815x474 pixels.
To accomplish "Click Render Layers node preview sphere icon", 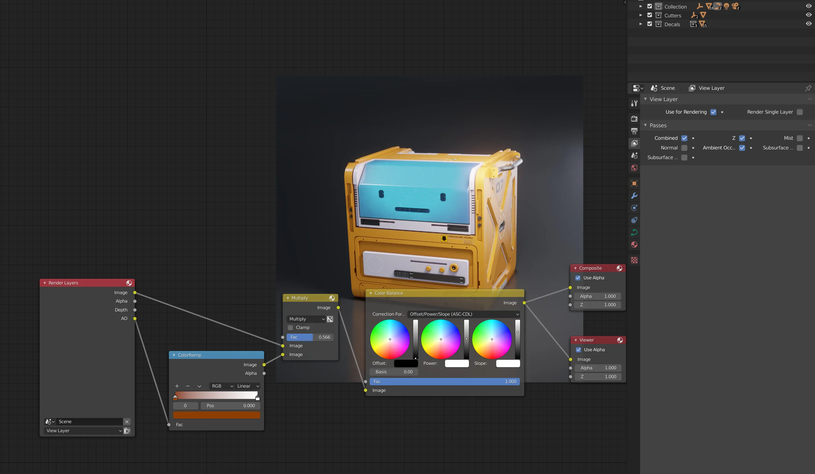I will click(129, 283).
